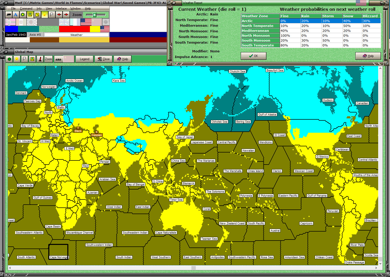Click the white flag icon in the main toolbar
The width and height of the screenshot is (390, 277).
52,15
